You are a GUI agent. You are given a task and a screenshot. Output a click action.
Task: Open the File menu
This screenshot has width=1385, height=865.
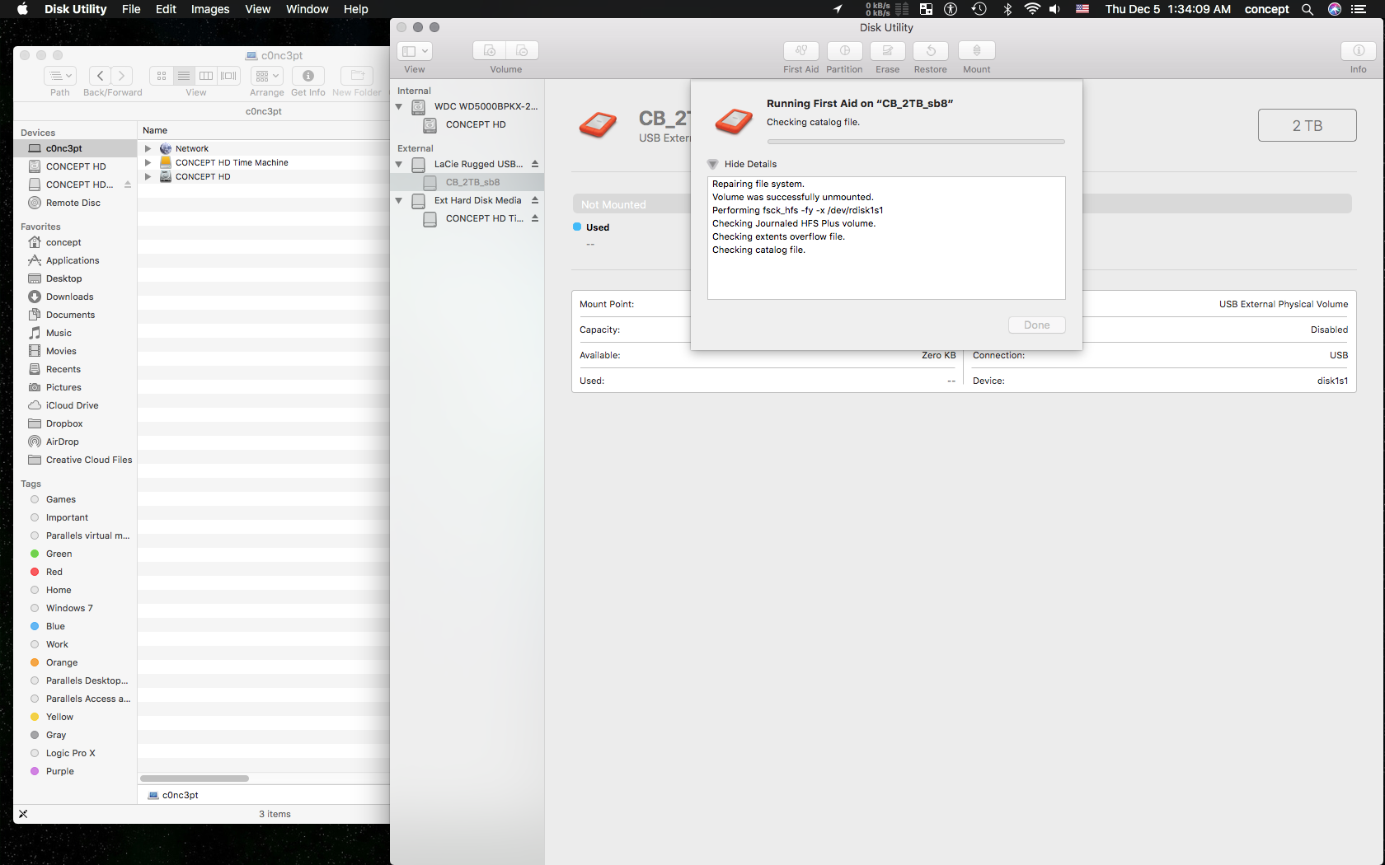[x=131, y=9]
